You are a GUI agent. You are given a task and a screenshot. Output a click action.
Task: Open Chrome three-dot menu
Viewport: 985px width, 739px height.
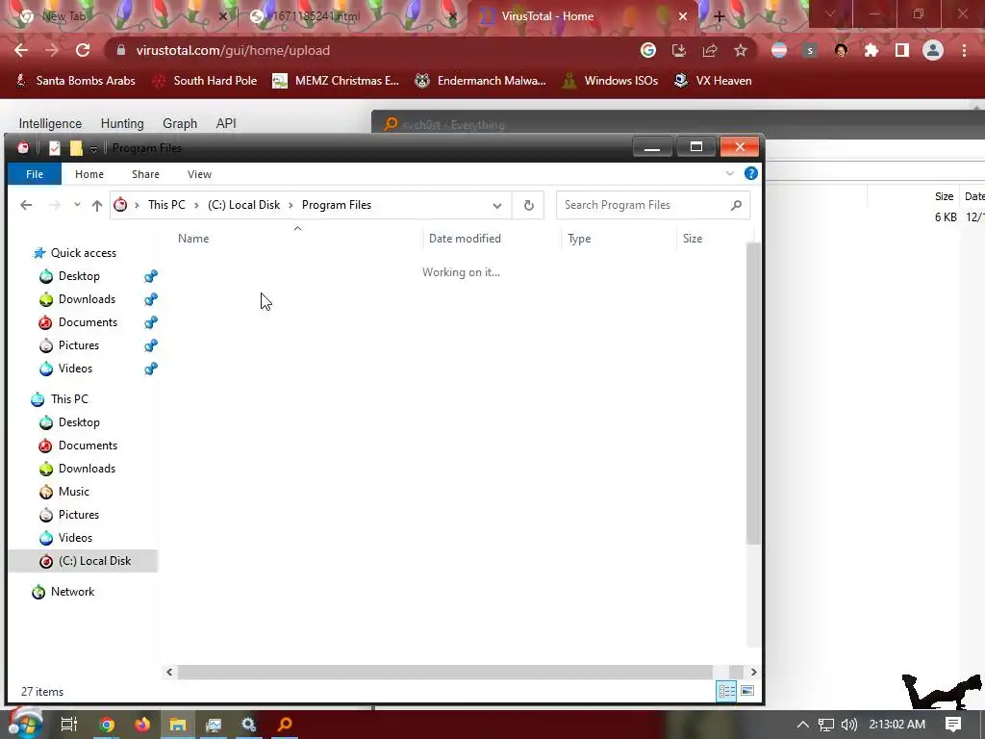(x=964, y=50)
